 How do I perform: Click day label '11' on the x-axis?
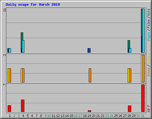click(x=53, y=116)
